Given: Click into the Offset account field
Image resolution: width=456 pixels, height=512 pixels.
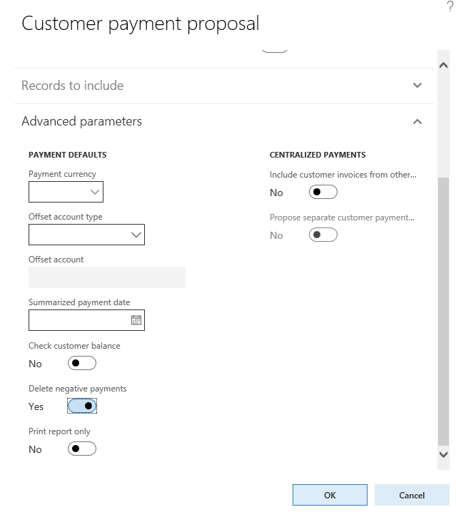Looking at the screenshot, I should [107, 277].
